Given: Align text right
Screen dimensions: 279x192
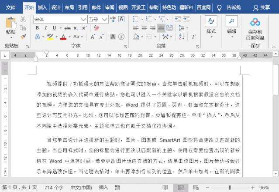Looking at the screenshot, I should [x=153, y=28].
